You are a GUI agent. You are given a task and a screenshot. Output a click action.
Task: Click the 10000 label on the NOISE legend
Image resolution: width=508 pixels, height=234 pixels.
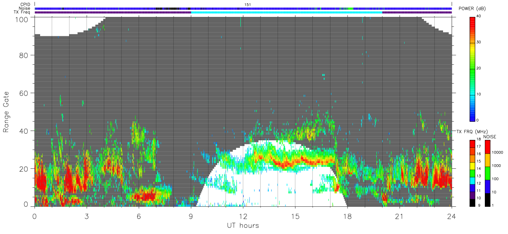tap(497, 152)
